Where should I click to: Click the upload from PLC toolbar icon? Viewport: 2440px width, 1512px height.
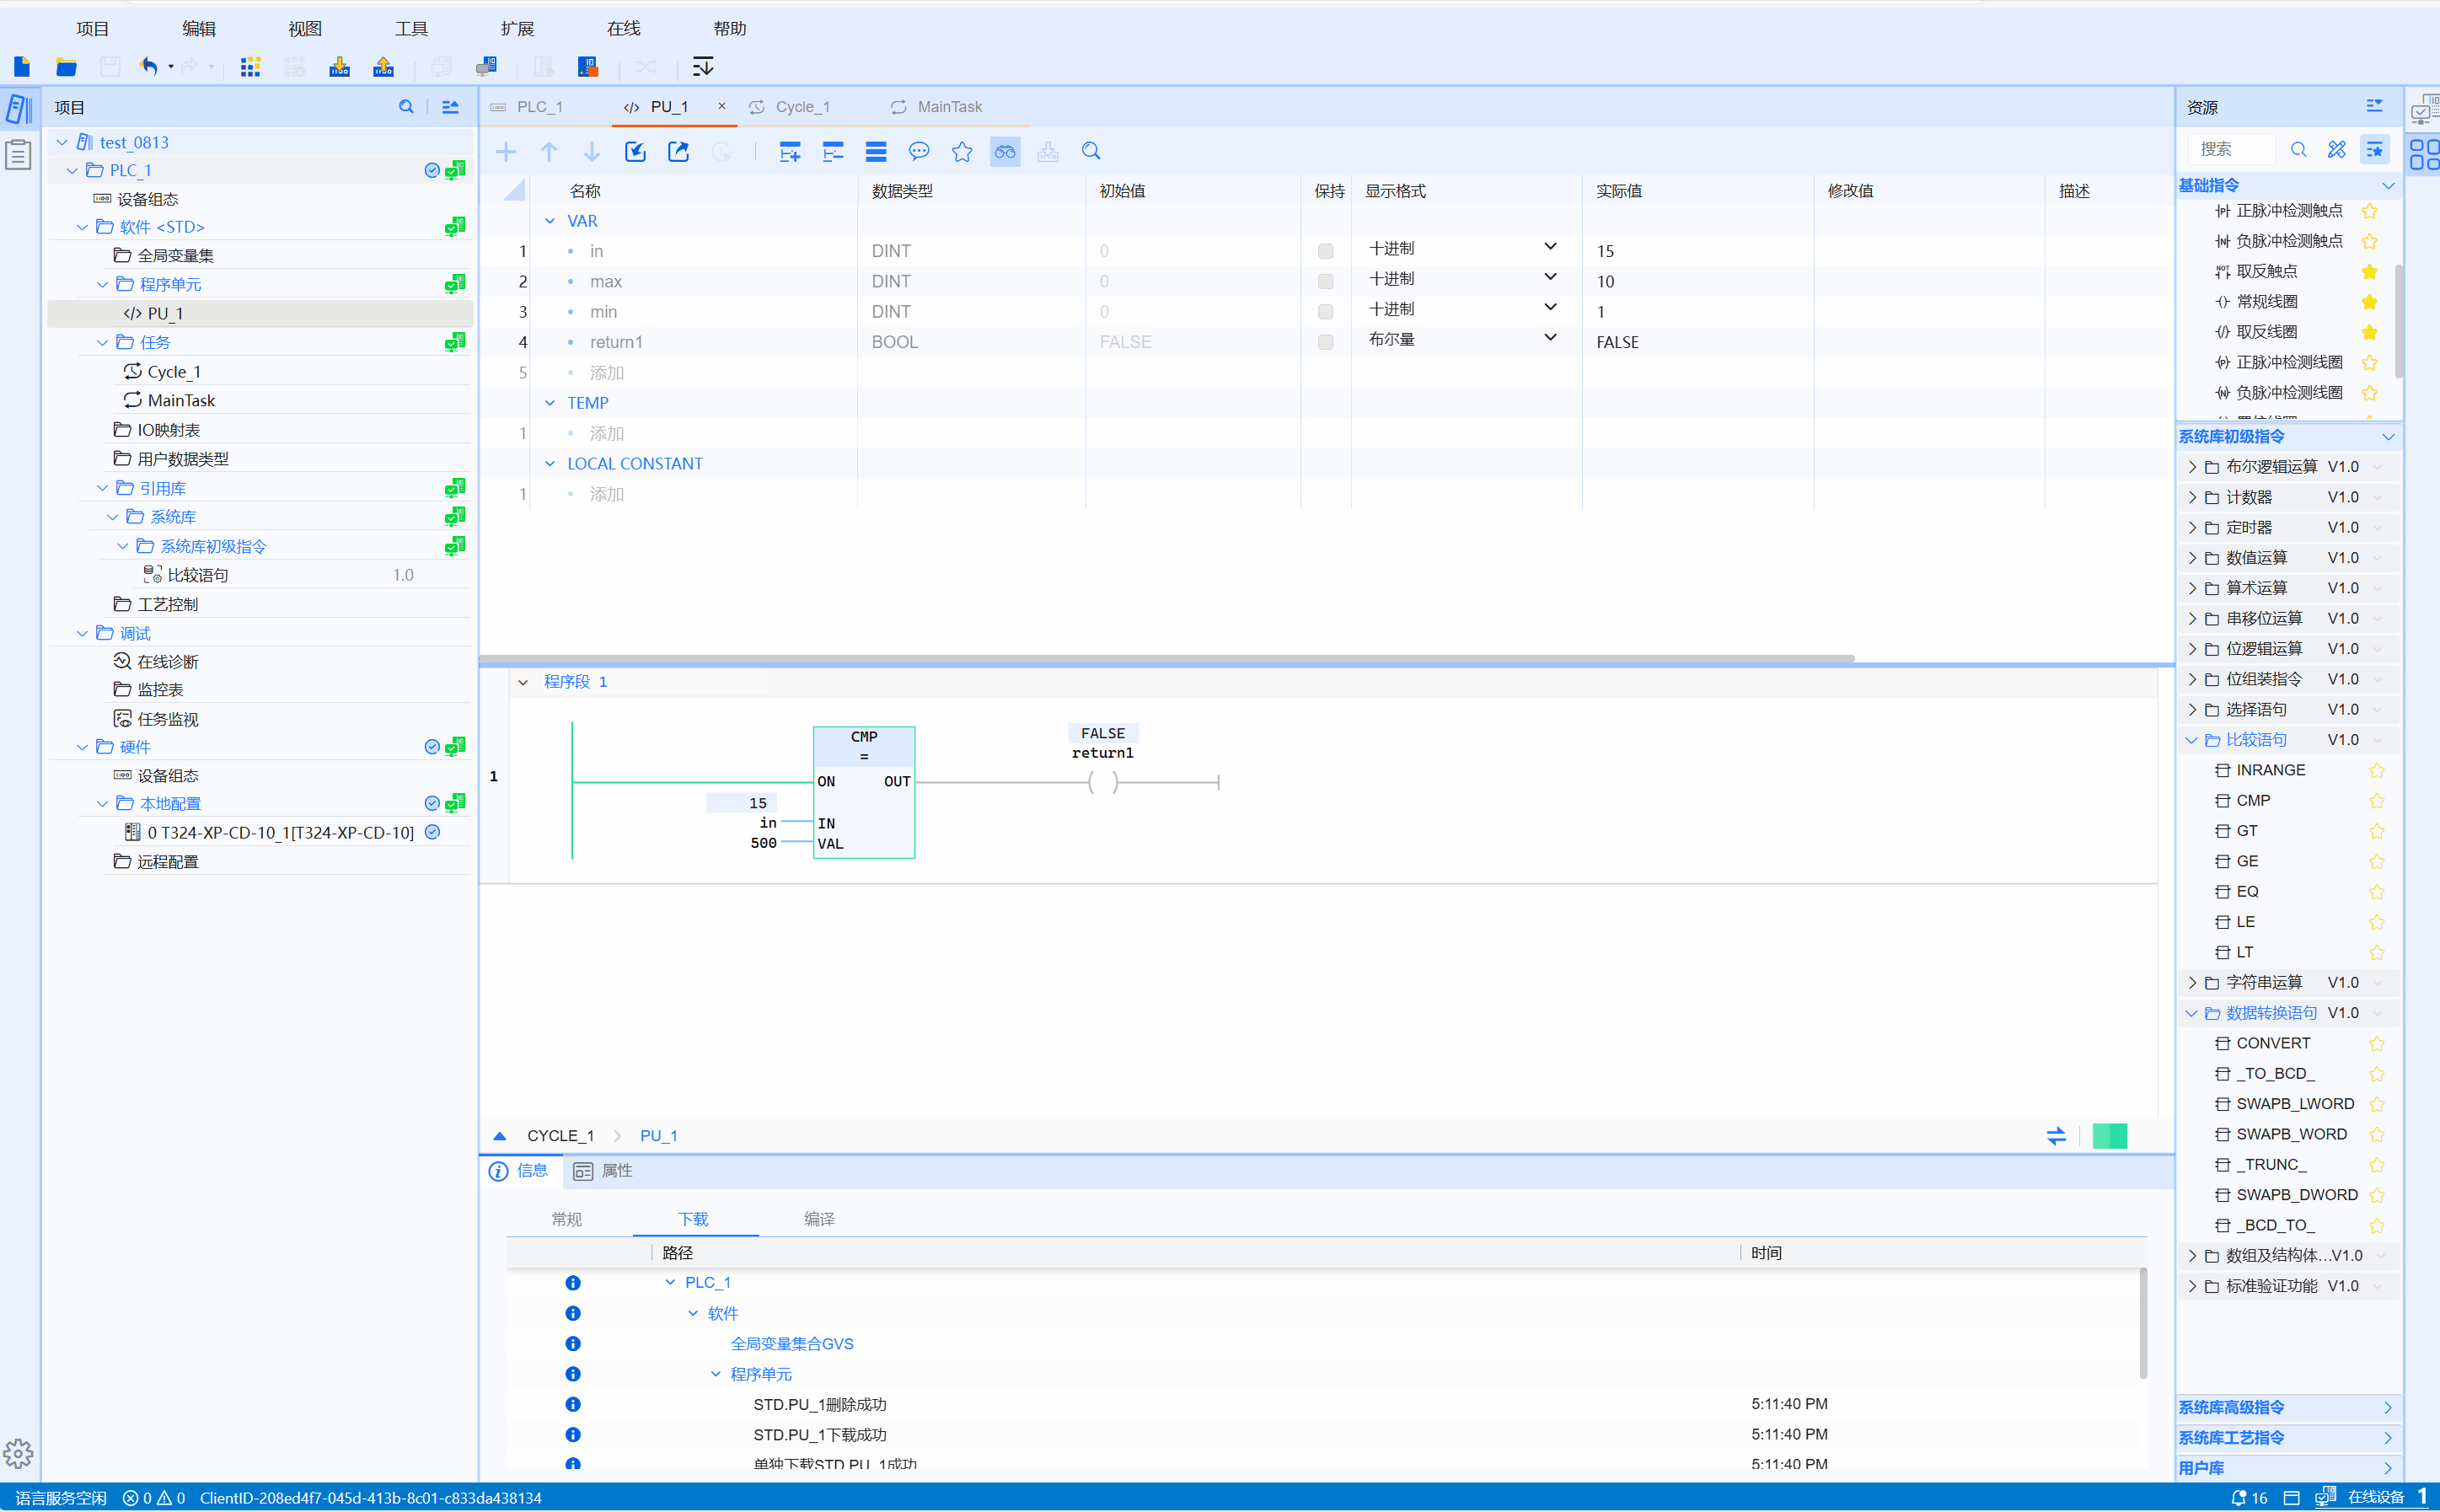coord(383,67)
